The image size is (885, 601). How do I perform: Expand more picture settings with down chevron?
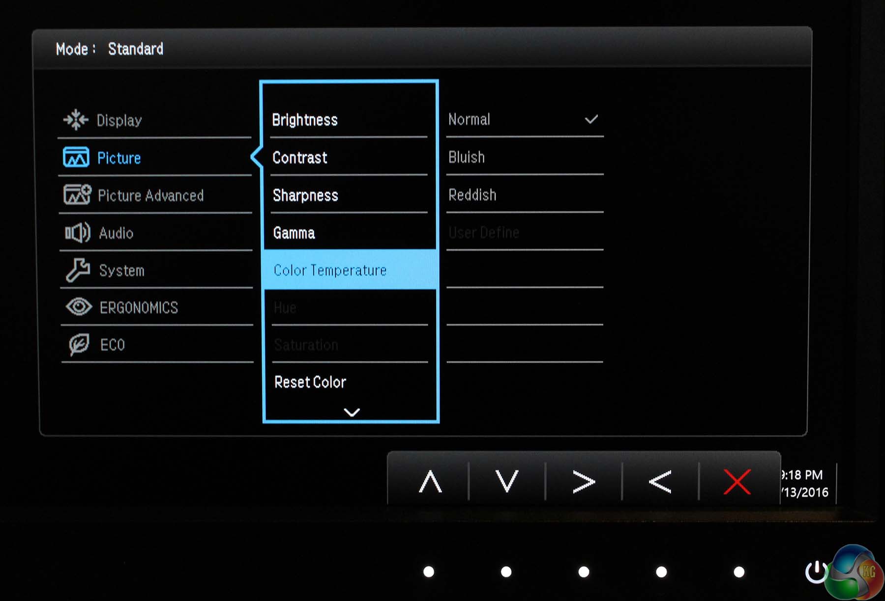[352, 412]
